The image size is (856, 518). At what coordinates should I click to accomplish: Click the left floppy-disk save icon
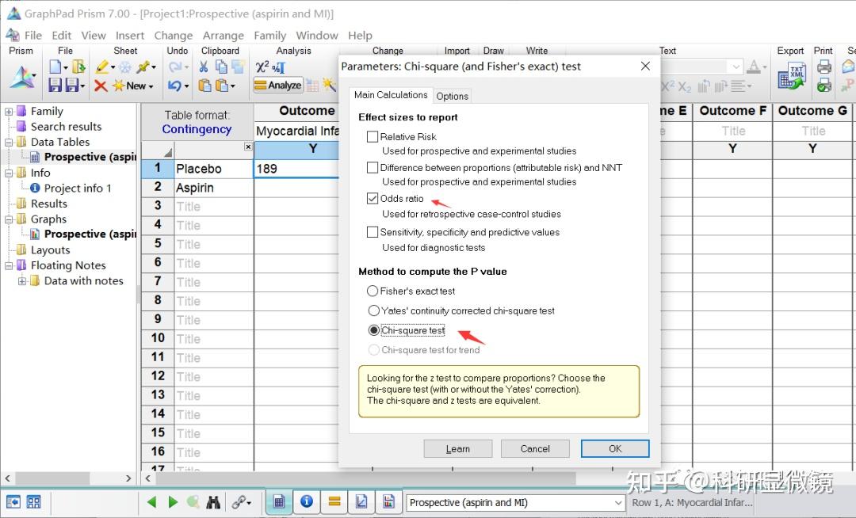[55, 85]
